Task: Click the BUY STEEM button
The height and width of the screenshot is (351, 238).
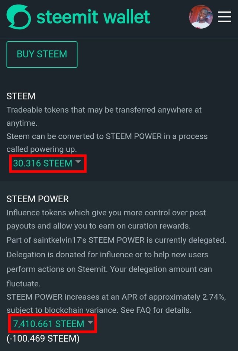Action: pos(42,54)
